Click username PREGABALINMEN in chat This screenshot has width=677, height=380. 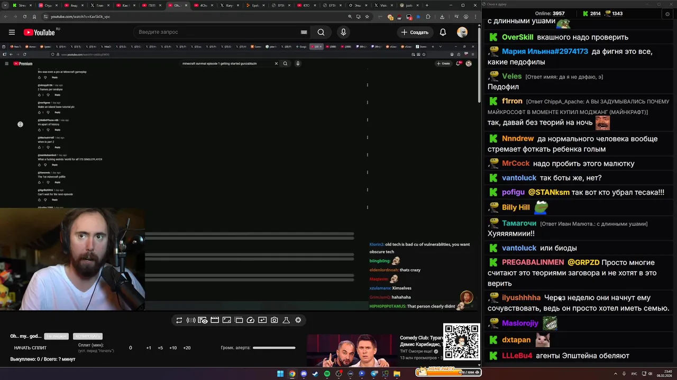(533, 262)
